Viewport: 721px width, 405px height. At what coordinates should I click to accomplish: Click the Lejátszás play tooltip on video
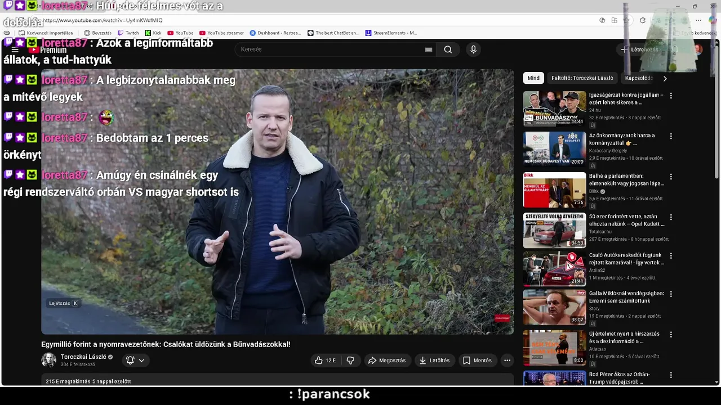63,303
